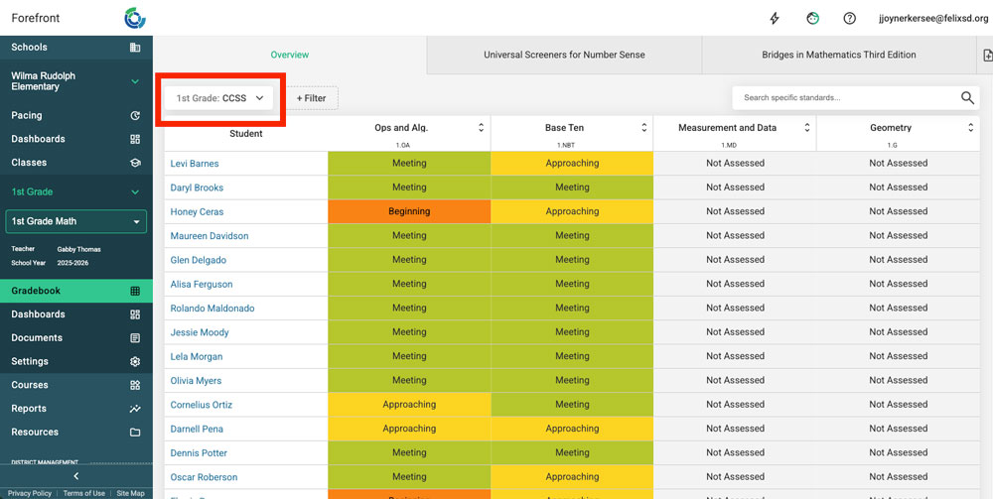Open the help question mark icon
The height and width of the screenshot is (499, 993).
click(850, 18)
